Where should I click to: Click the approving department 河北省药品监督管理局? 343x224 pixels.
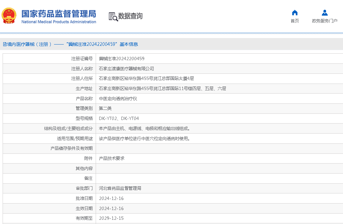tap(120, 188)
